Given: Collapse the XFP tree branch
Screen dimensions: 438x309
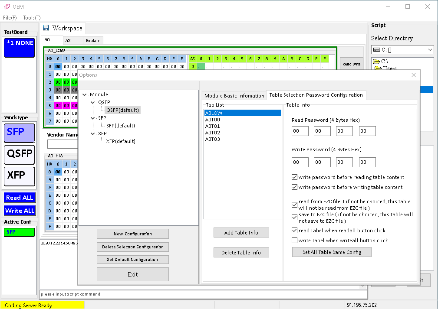Looking at the screenshot, I should [93, 133].
